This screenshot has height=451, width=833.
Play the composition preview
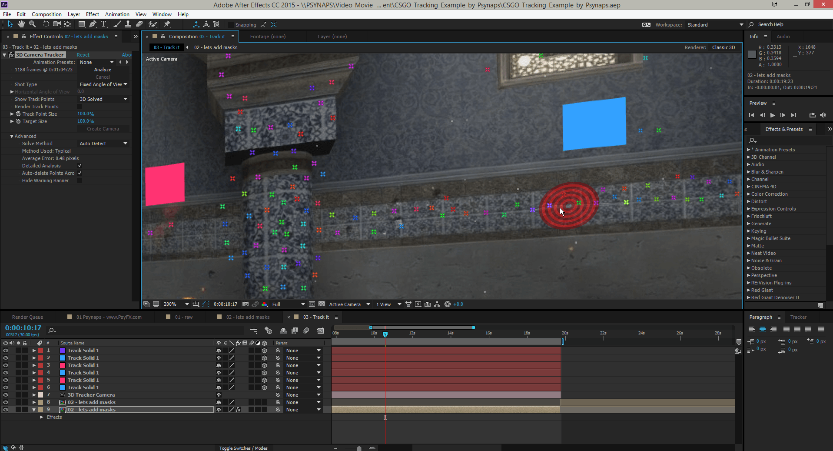click(x=773, y=115)
